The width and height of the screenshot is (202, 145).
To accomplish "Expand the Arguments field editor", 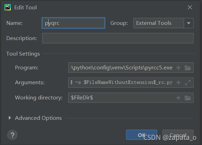I will point(188,83).
